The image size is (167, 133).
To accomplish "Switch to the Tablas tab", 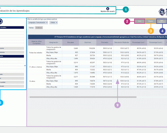I will 31,28.
